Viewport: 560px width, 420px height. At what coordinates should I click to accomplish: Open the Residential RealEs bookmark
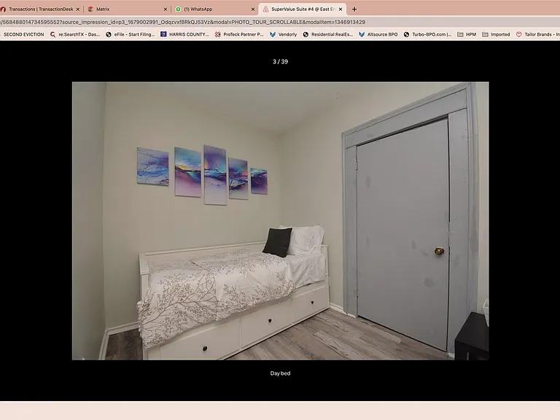coord(328,35)
